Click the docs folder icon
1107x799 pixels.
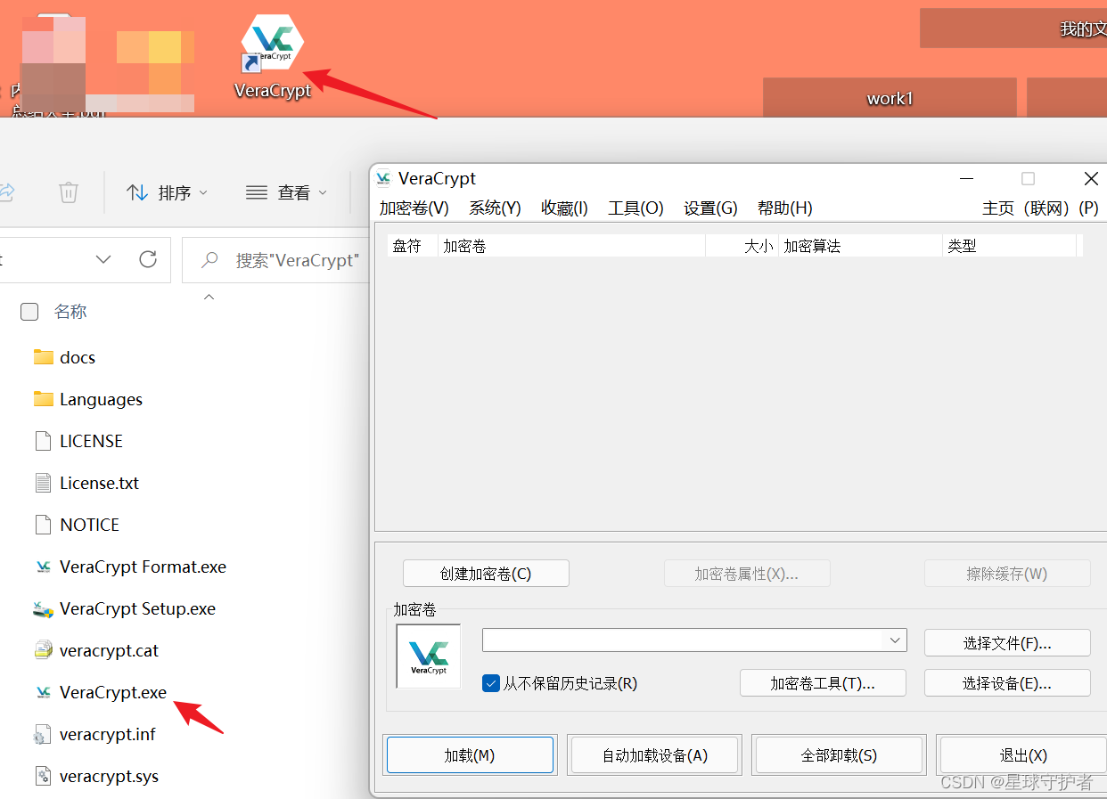pos(43,357)
